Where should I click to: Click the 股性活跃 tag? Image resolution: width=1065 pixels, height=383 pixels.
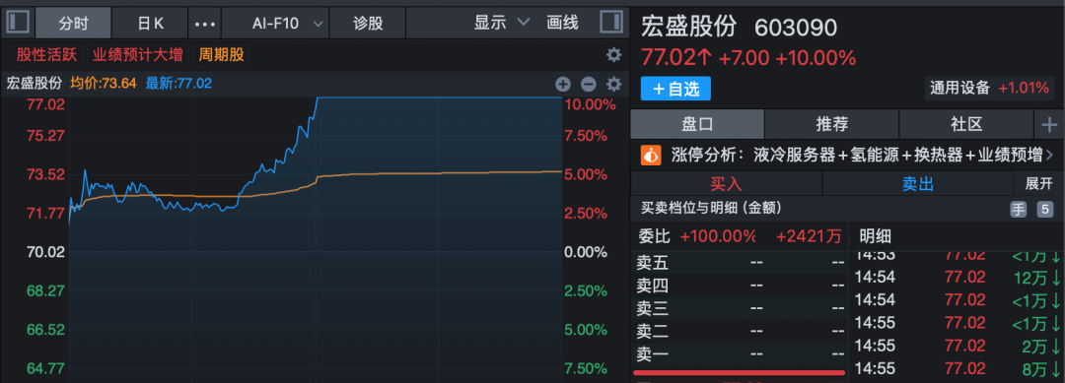(x=46, y=55)
